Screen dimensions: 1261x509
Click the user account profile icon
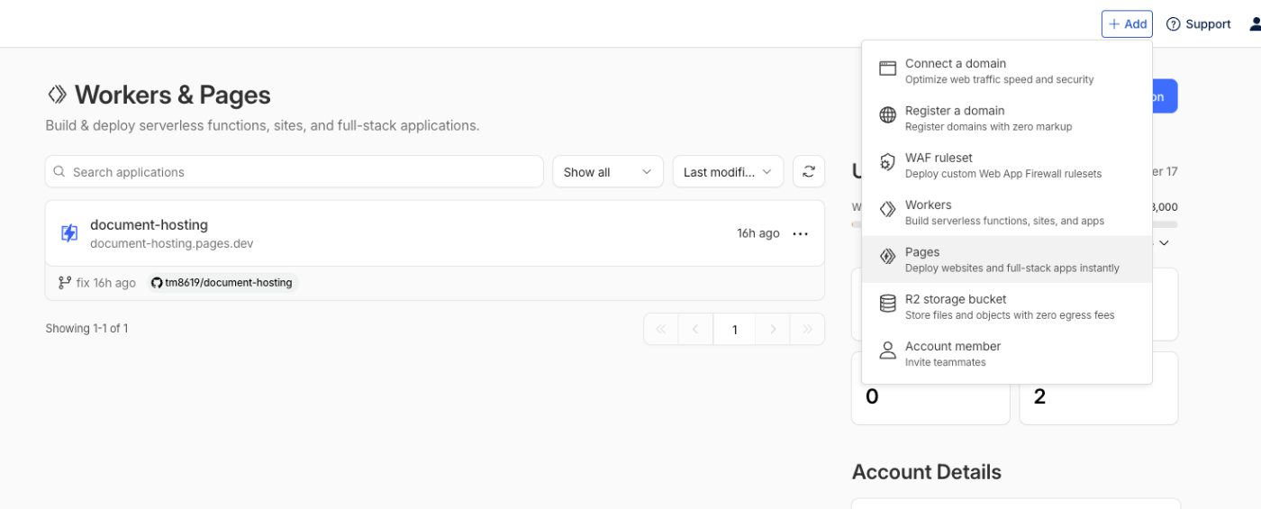coord(1256,24)
